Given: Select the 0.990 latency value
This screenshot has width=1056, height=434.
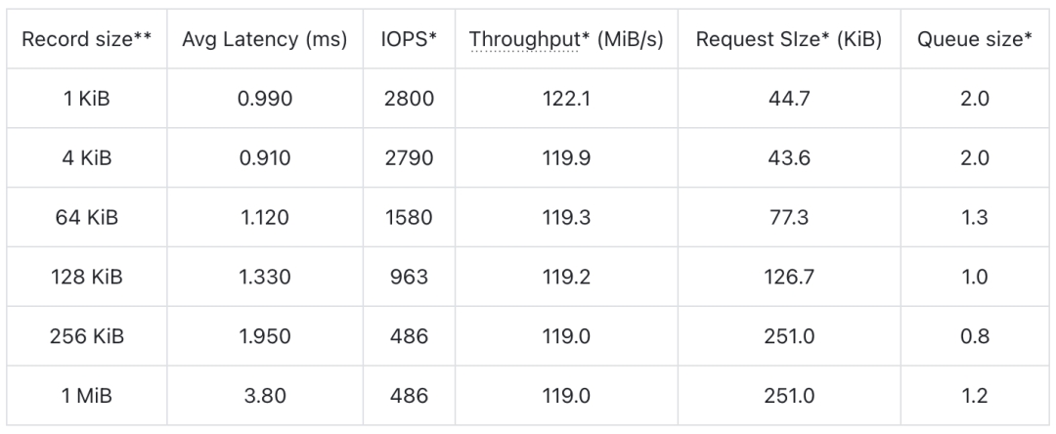Looking at the screenshot, I should (x=265, y=99).
